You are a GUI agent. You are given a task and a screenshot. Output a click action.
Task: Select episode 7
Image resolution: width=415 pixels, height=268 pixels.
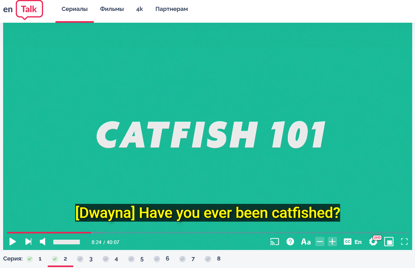point(193,259)
